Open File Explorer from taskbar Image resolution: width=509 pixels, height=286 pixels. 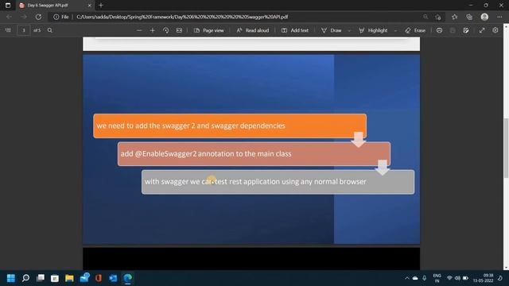tap(69, 278)
